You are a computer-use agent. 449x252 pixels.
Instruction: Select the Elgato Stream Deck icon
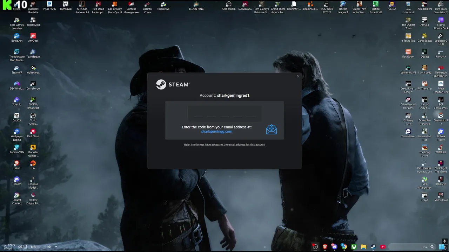point(441,23)
